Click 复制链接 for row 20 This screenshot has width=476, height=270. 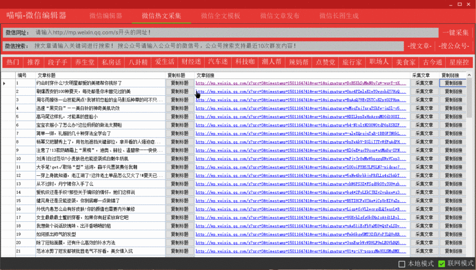click(453, 242)
